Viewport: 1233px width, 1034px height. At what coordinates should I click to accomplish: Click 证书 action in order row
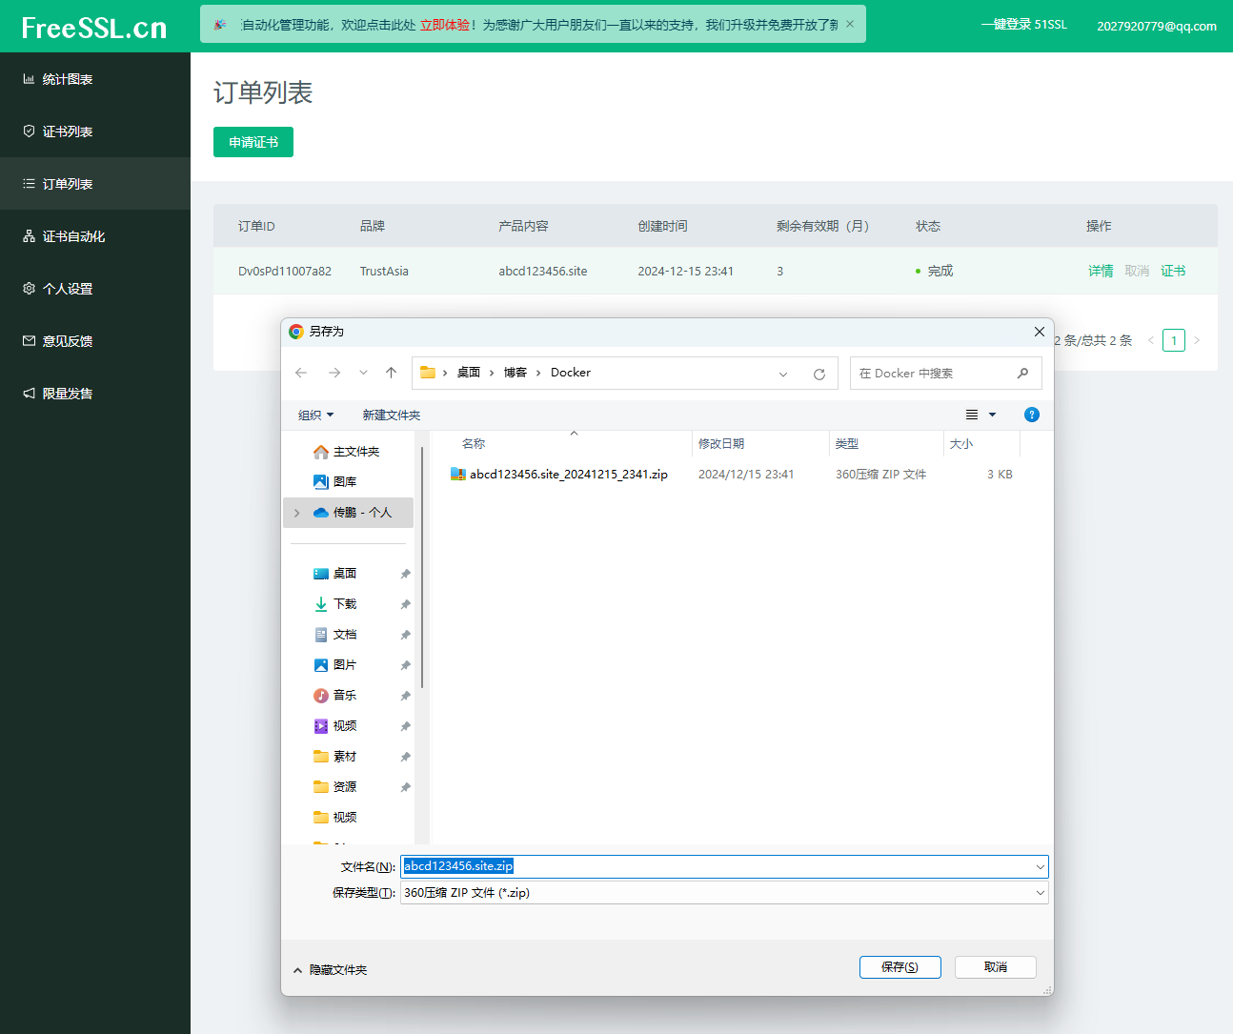[1173, 271]
